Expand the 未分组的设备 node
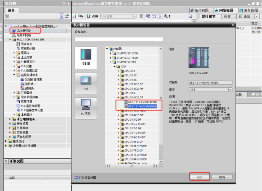 (x=10, y=119)
